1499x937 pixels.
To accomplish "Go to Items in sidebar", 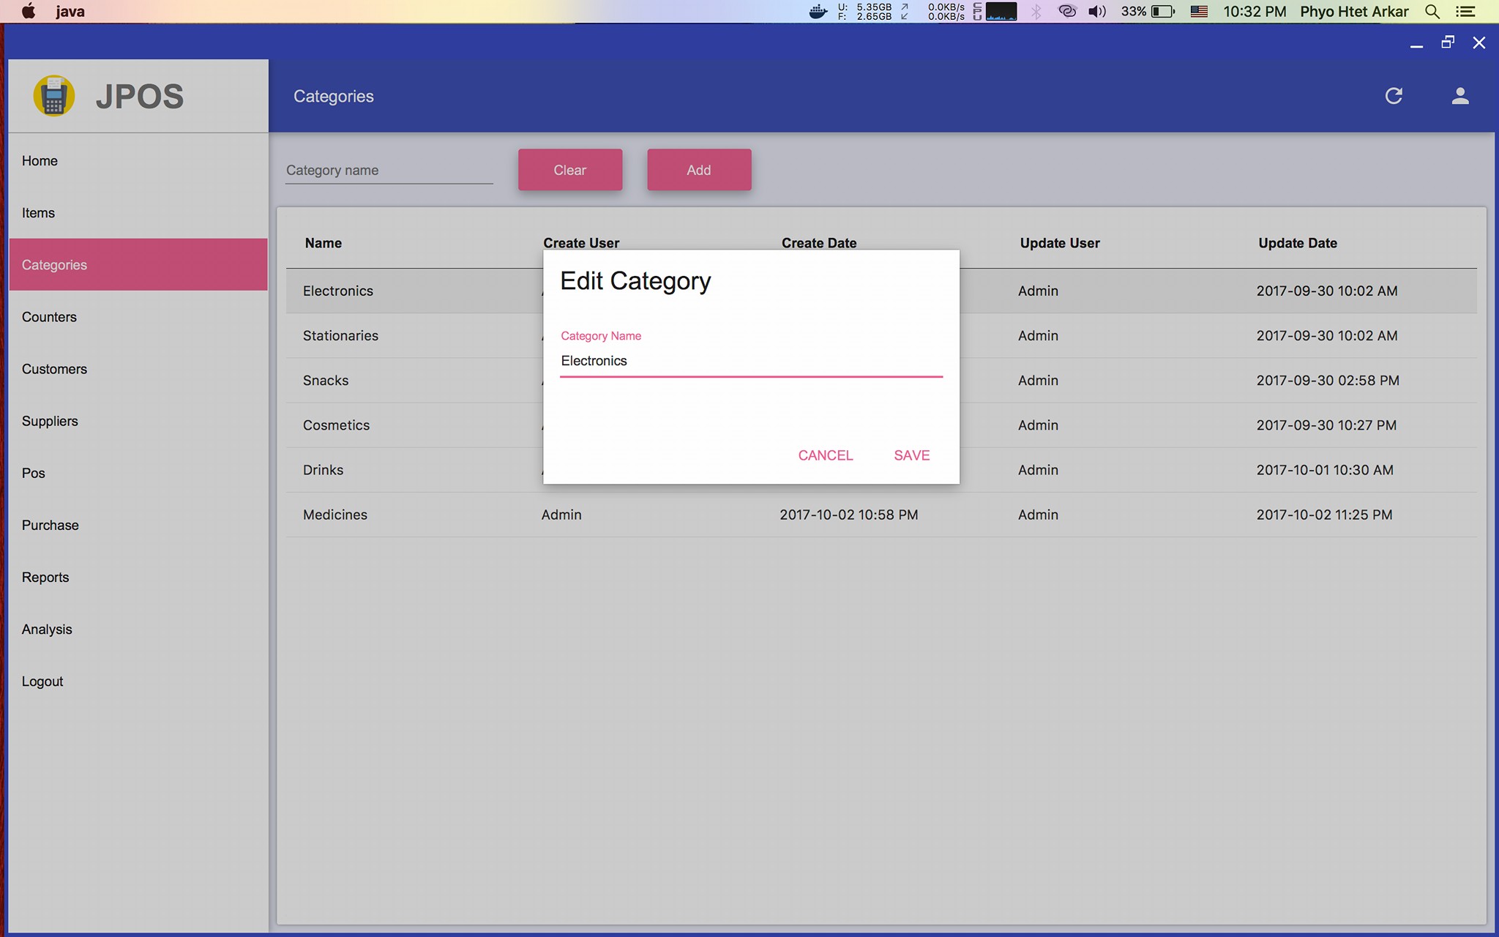I will [x=38, y=213].
